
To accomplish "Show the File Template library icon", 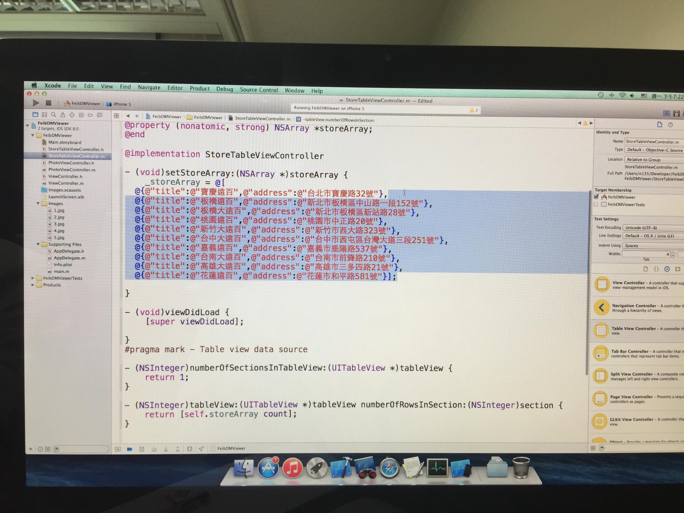I will 646,269.
